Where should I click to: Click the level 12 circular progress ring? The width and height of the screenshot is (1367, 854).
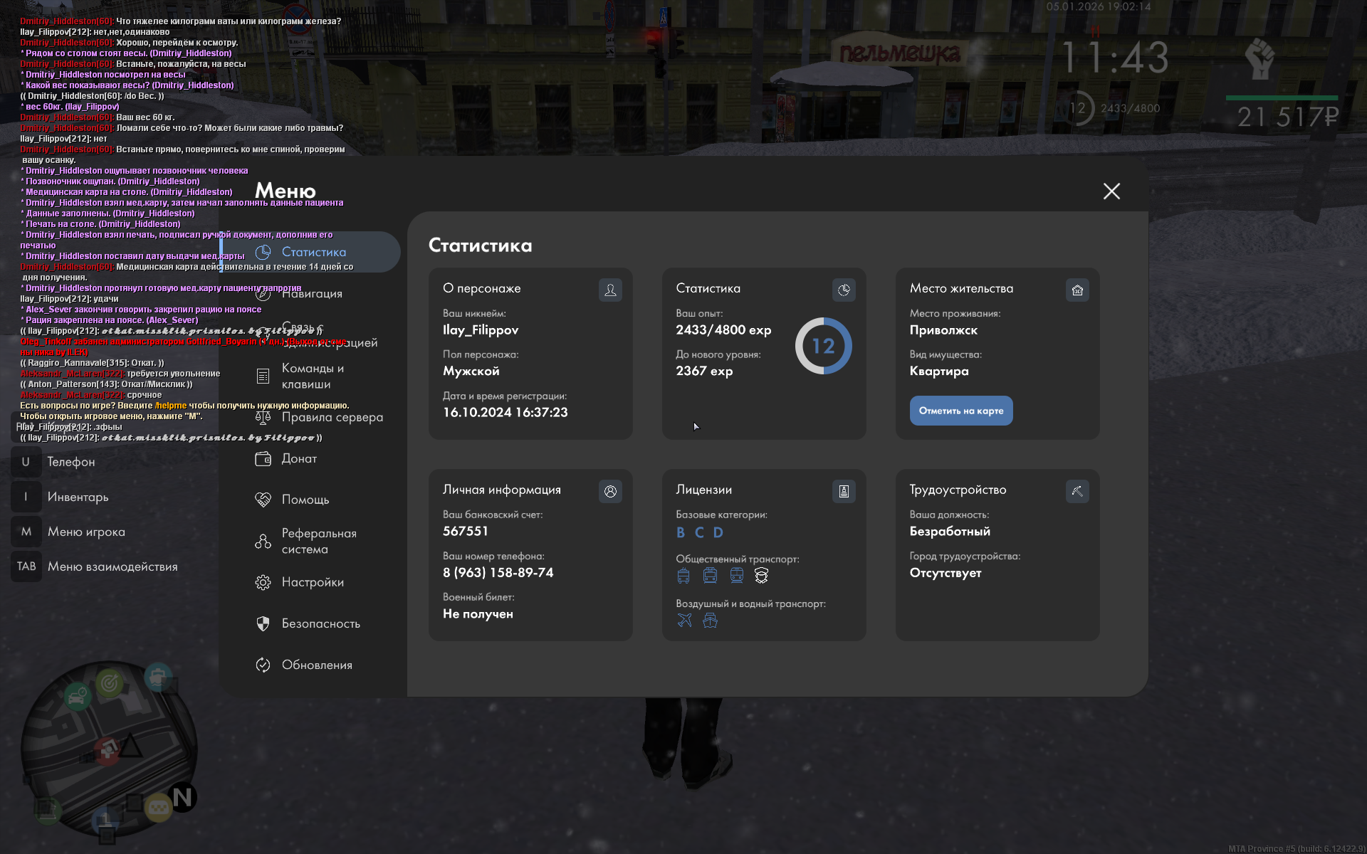(x=823, y=346)
